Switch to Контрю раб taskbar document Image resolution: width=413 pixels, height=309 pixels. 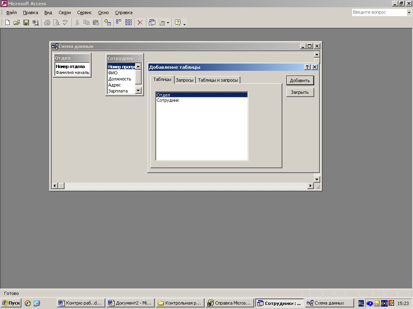tap(81, 303)
